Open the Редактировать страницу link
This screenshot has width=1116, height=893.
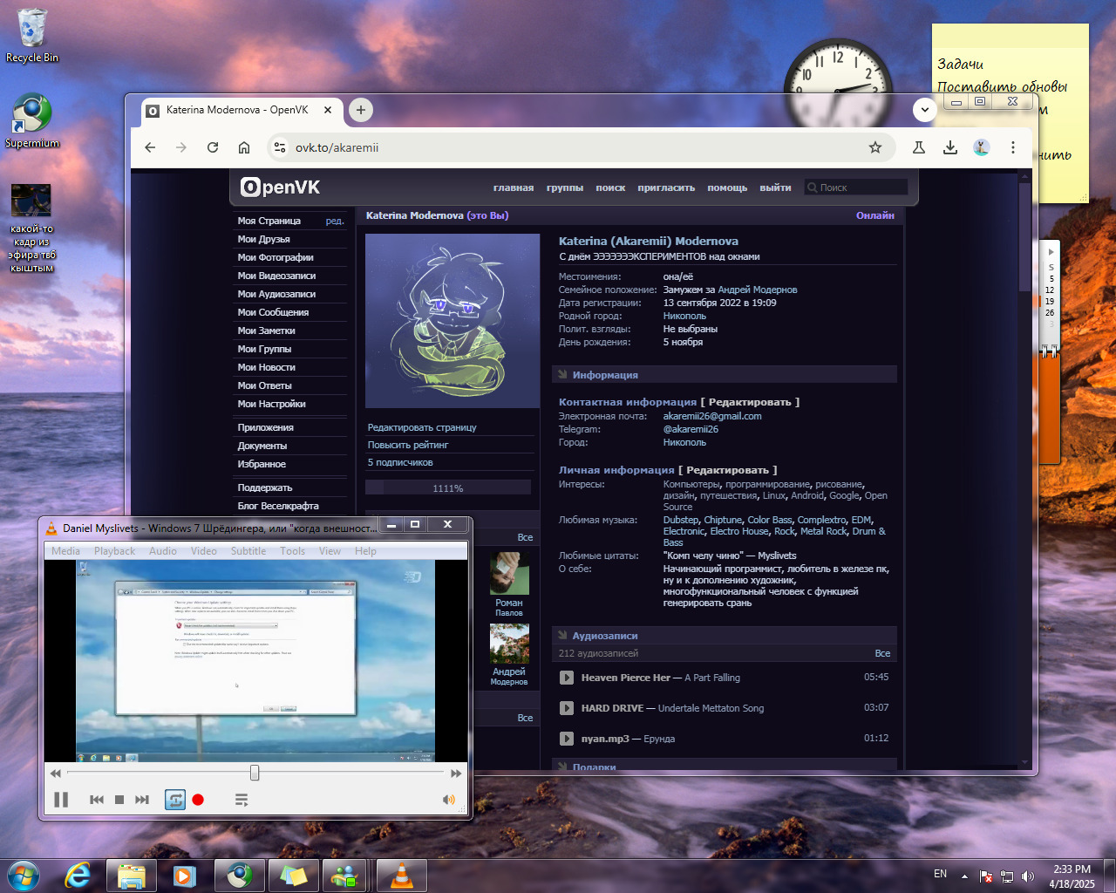pyautogui.click(x=422, y=427)
